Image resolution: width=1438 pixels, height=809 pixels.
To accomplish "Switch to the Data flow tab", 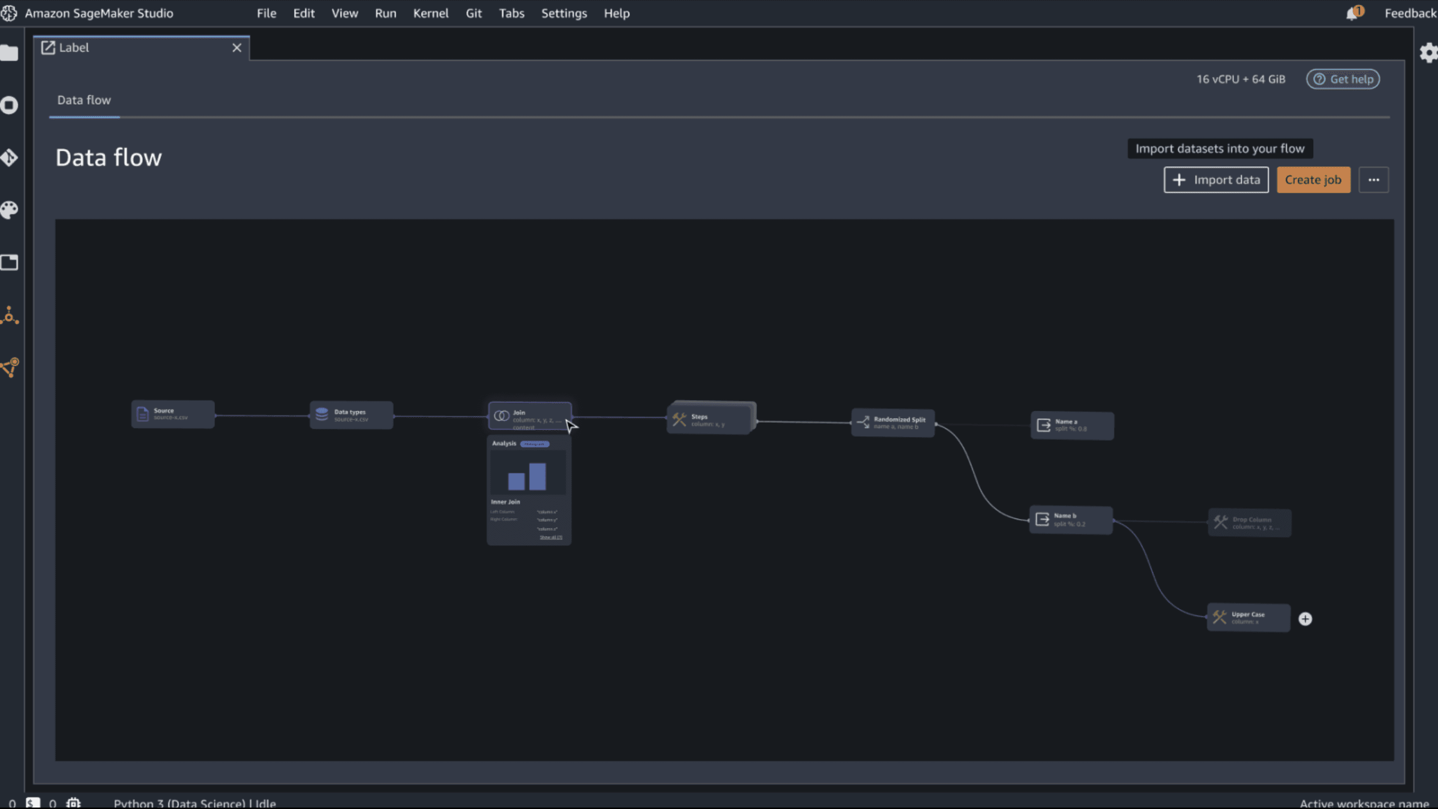I will pyautogui.click(x=84, y=100).
